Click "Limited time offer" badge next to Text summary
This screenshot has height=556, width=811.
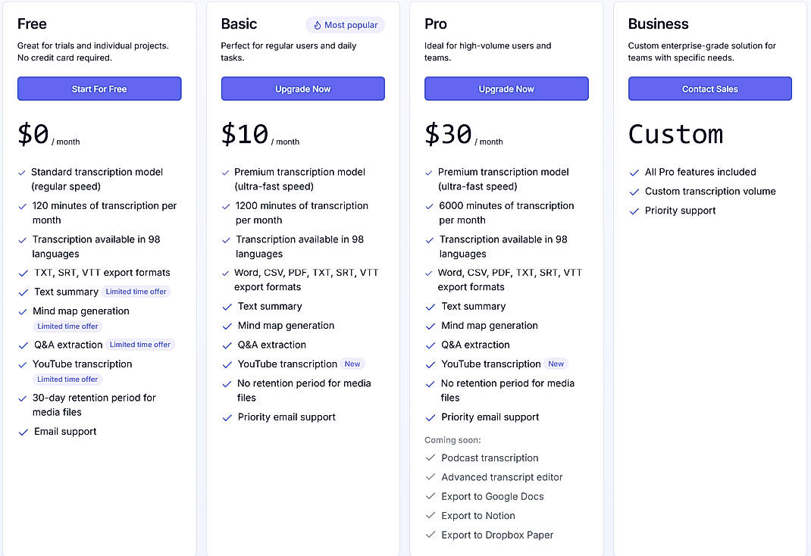136,292
